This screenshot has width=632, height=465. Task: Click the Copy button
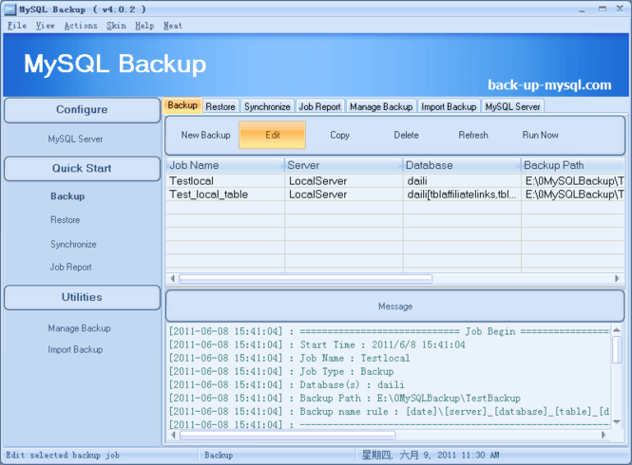coord(340,136)
